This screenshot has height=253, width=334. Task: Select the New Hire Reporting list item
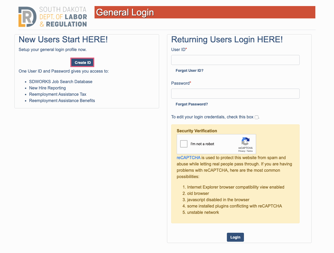point(48,88)
